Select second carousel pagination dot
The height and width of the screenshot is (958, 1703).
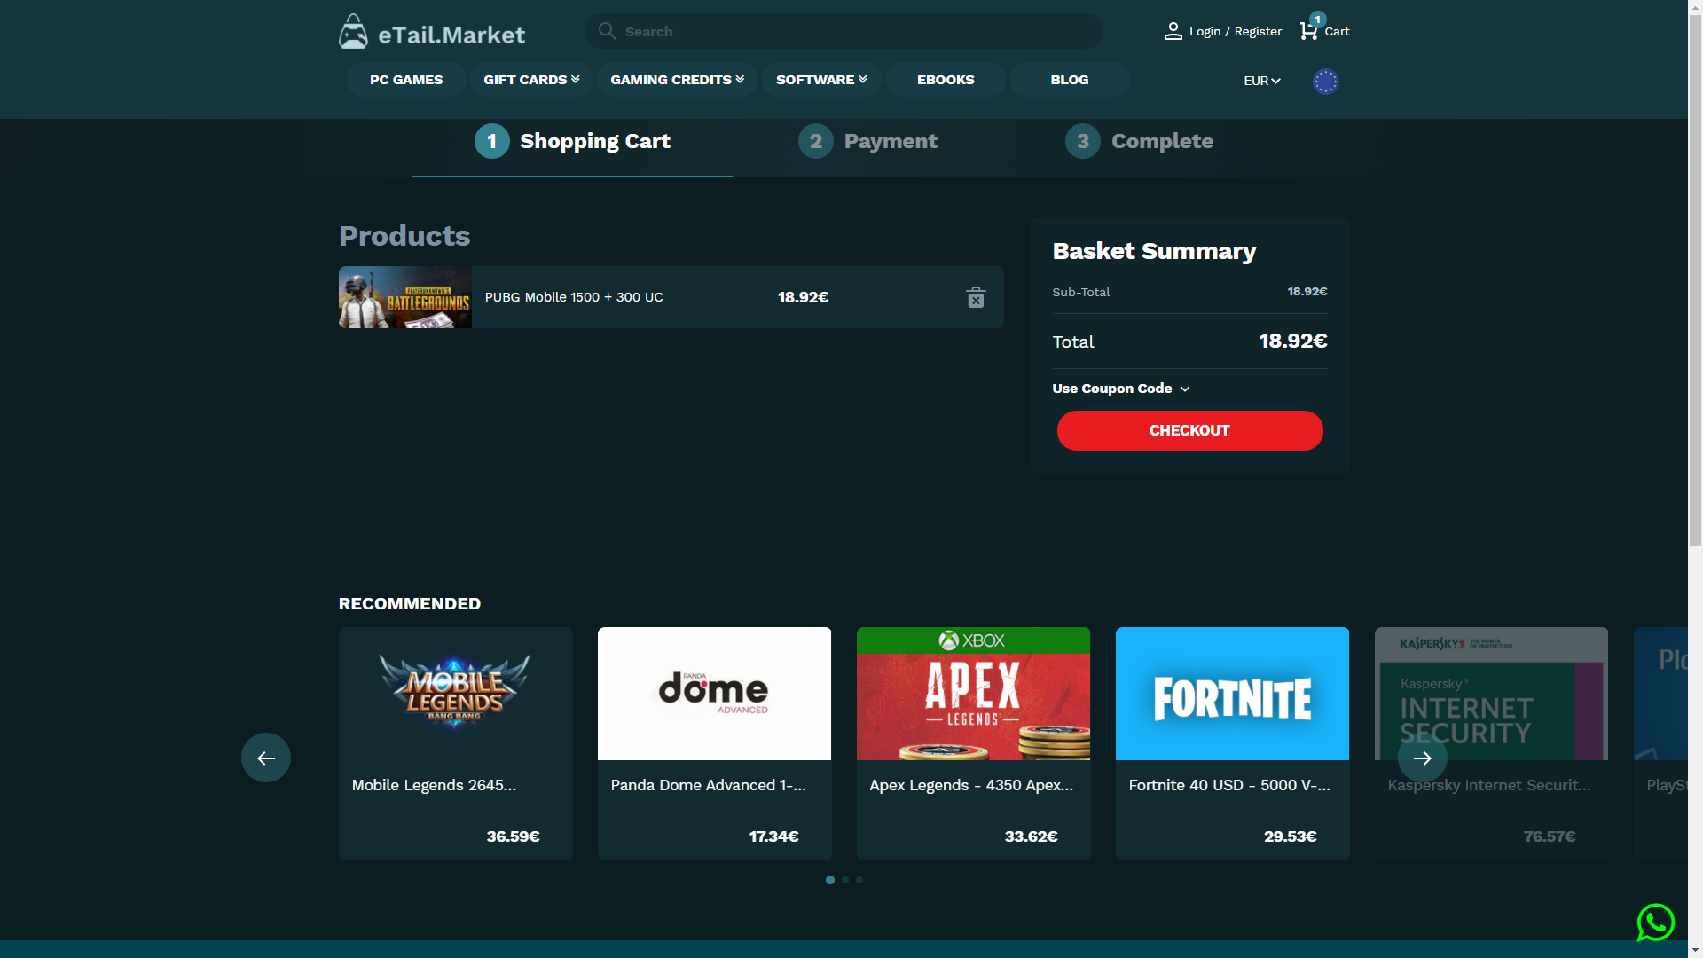pos(845,880)
